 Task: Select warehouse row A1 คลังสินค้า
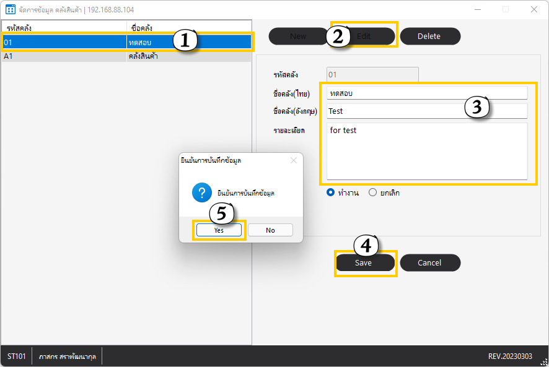(x=93, y=56)
